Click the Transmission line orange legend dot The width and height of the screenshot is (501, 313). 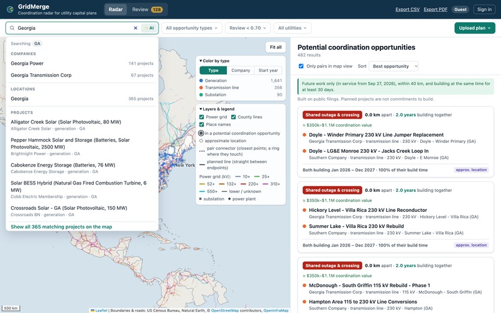(x=201, y=88)
